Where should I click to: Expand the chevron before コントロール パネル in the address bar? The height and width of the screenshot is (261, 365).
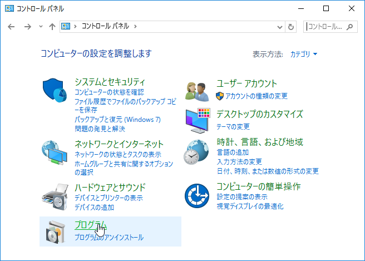coord(75,26)
